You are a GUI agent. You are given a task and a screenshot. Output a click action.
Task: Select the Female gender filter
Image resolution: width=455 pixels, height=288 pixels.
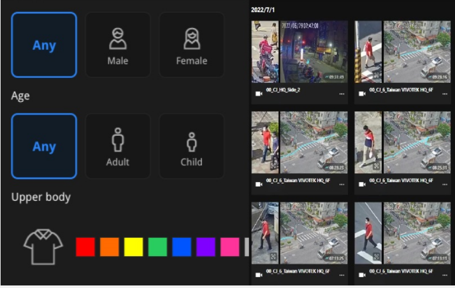[x=191, y=45]
